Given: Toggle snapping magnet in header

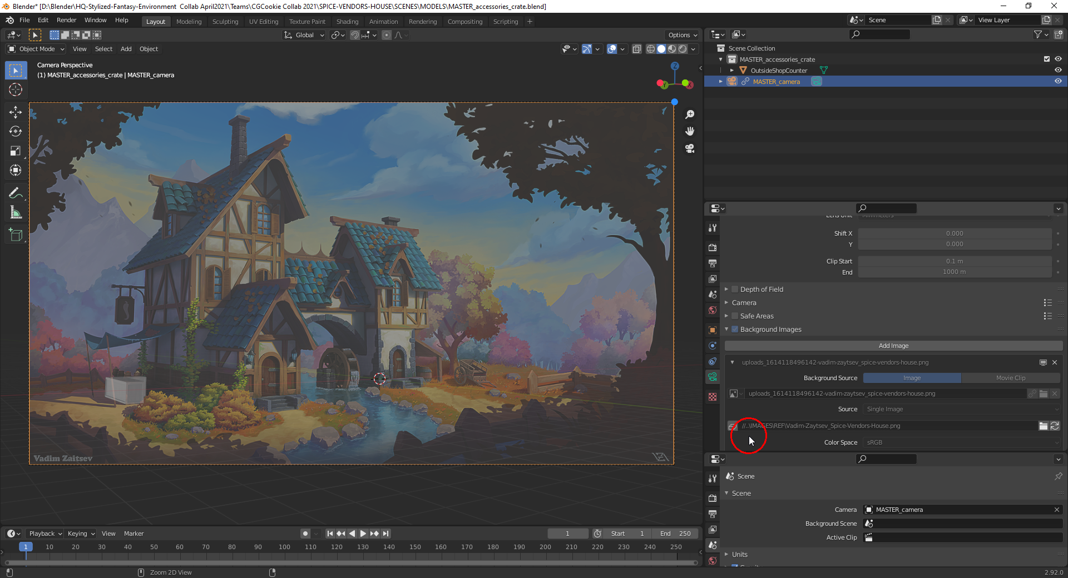Looking at the screenshot, I should point(354,35).
